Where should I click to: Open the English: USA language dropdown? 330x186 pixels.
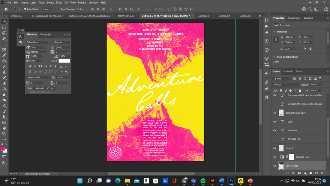pyautogui.click(x=39, y=78)
